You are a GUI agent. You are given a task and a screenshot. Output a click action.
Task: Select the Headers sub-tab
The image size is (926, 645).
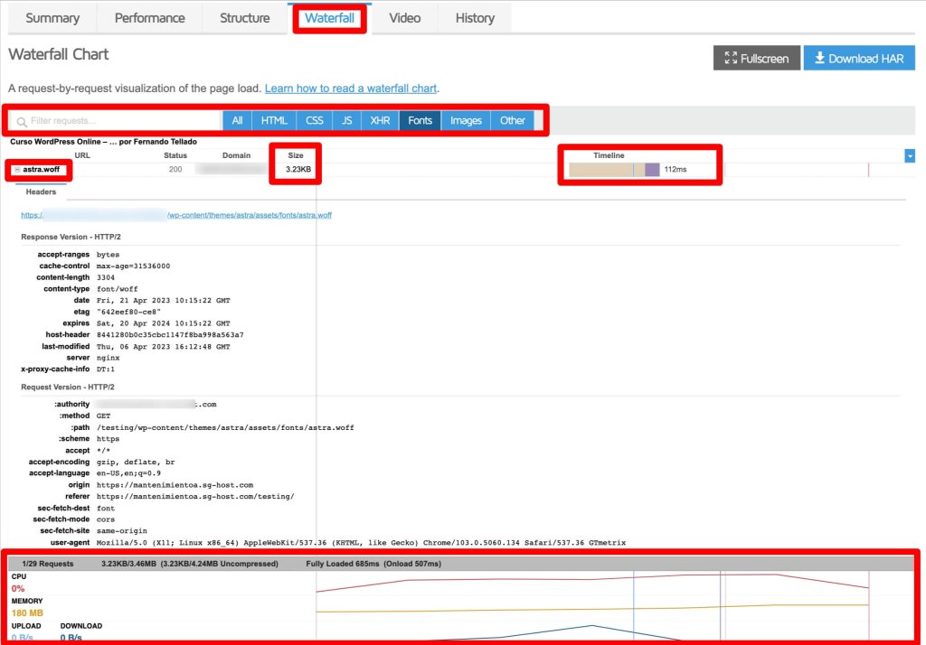click(41, 192)
